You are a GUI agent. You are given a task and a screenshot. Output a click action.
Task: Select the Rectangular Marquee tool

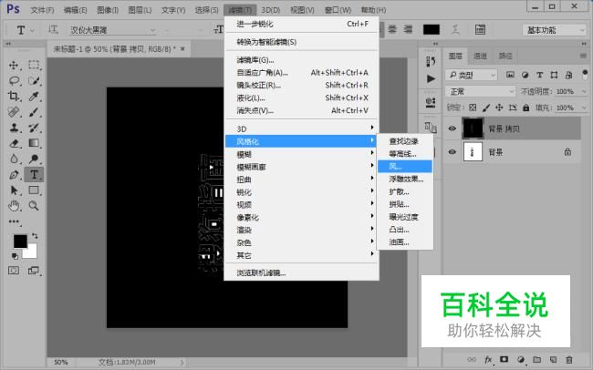34,65
